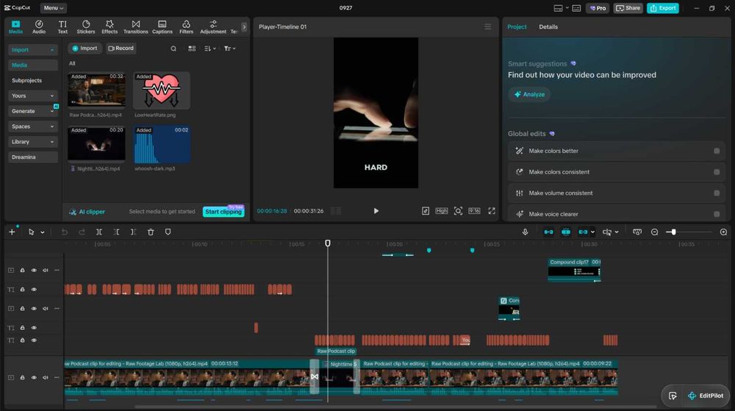Image resolution: width=735 pixels, height=411 pixels.
Task: Select the LowHeartRate.png thumbnail
Action: pos(162,91)
